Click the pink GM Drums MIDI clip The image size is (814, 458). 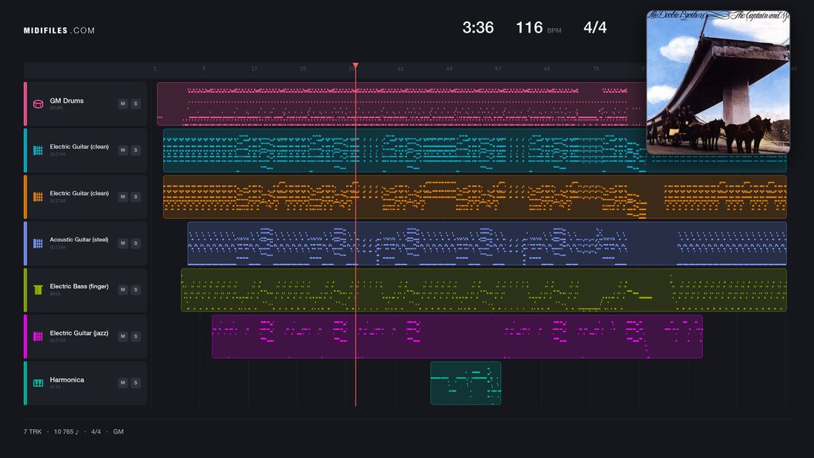pos(401,104)
